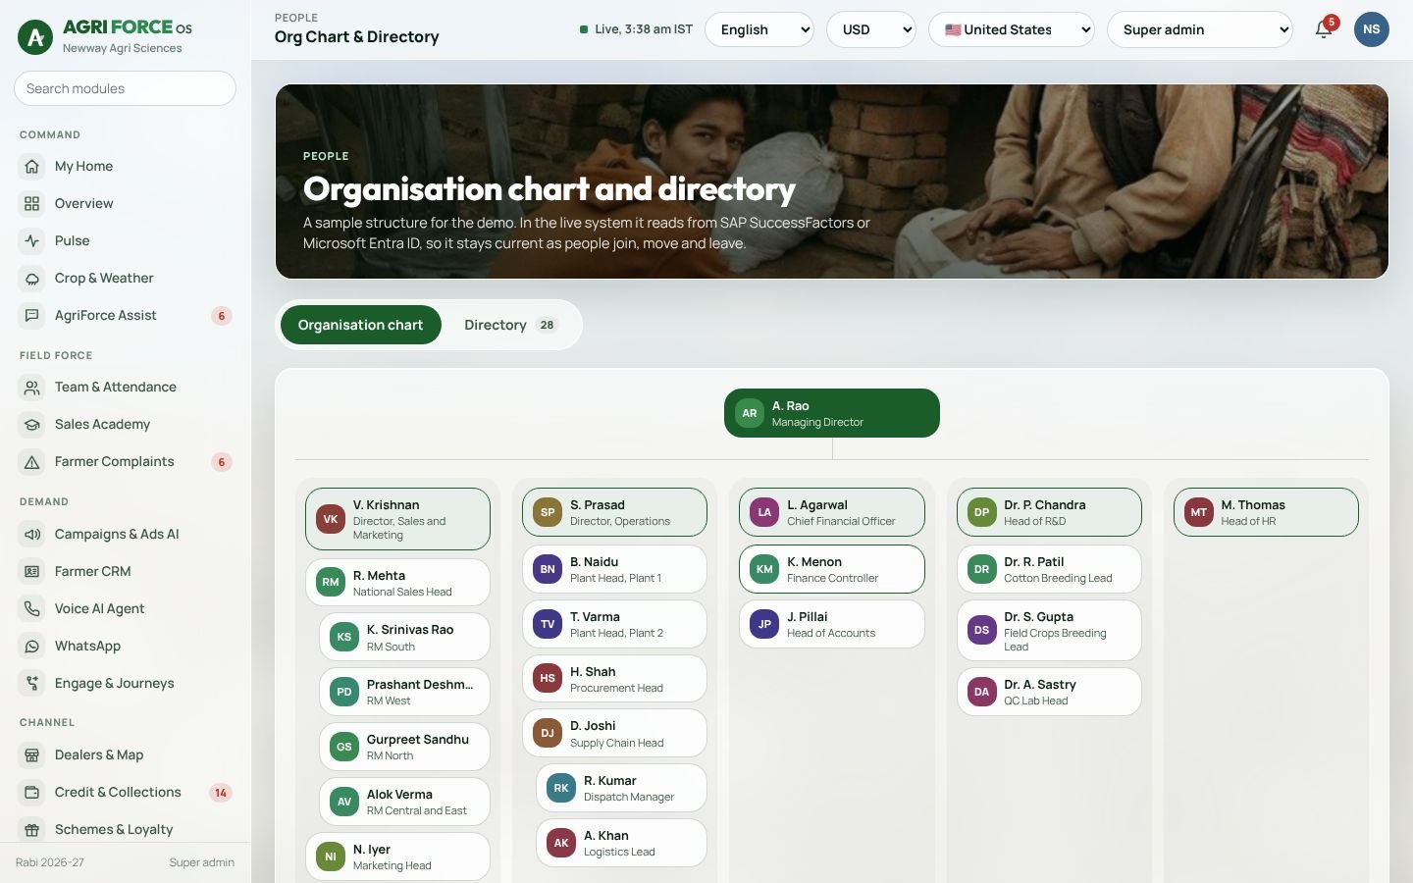Viewport: 1413px width, 883px height.
Task: Open Credit & Collections wallet icon
Action: (32, 793)
